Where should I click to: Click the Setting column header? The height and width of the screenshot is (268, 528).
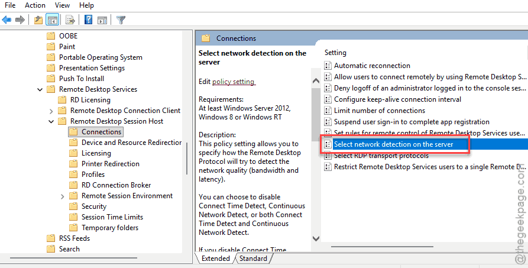click(335, 52)
